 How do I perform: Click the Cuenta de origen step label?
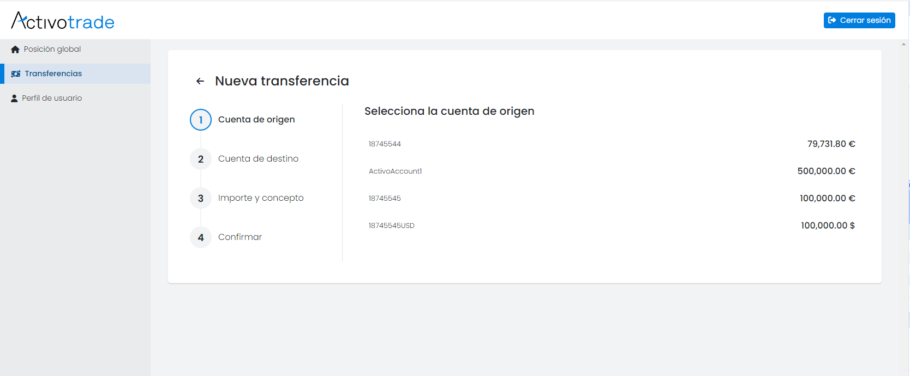pyautogui.click(x=256, y=120)
